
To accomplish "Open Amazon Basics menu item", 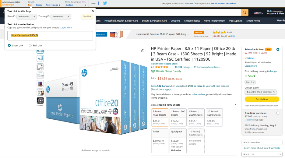I will 192,21.
